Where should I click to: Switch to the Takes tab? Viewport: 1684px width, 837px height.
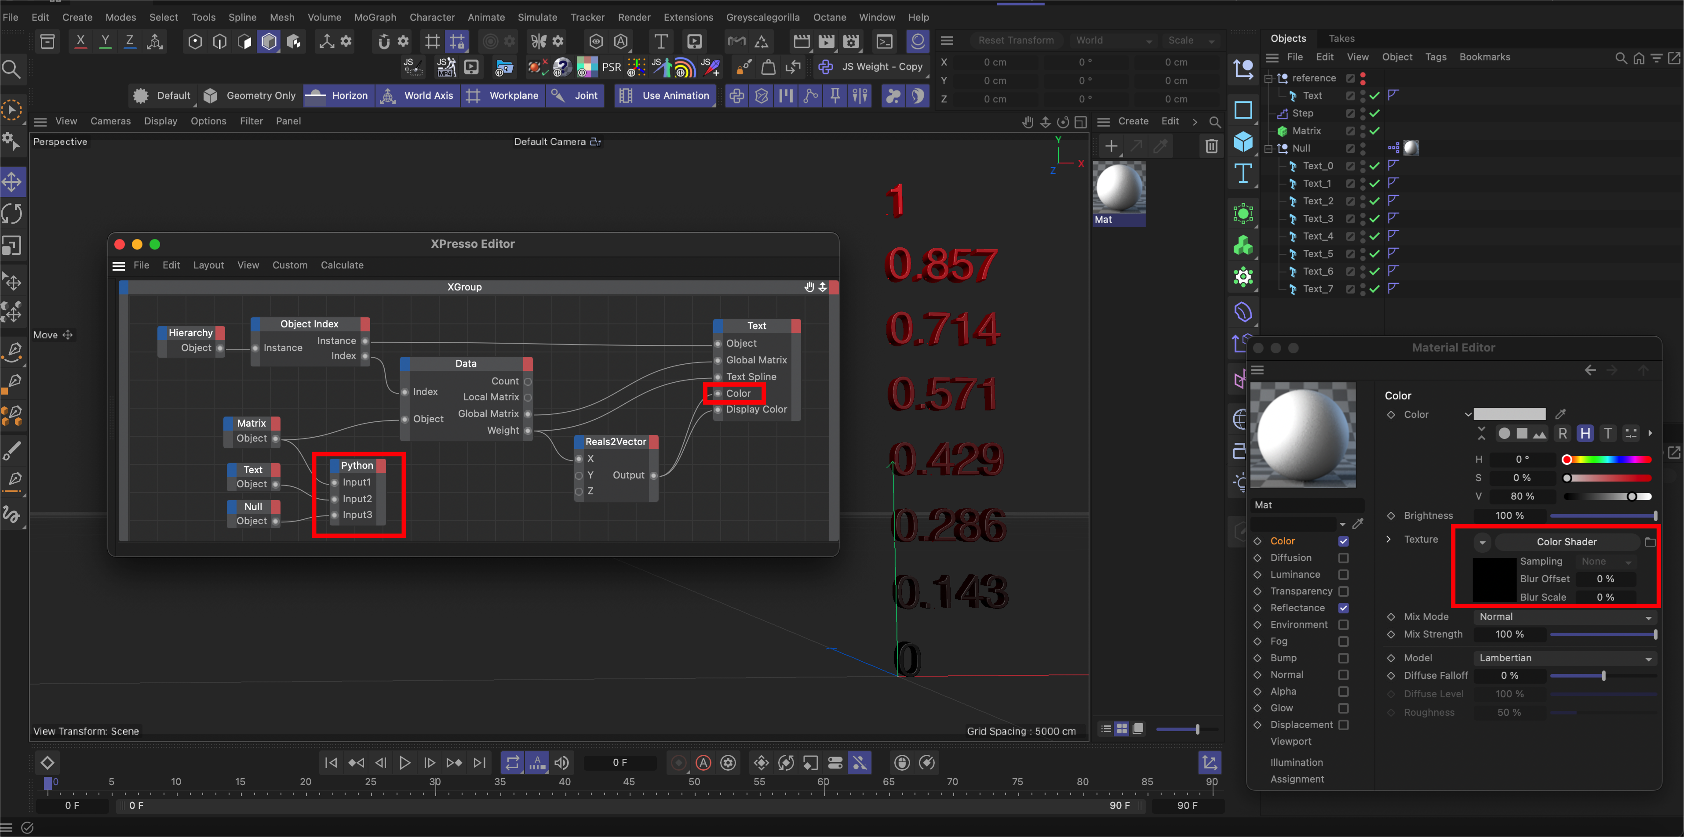[x=1341, y=39]
